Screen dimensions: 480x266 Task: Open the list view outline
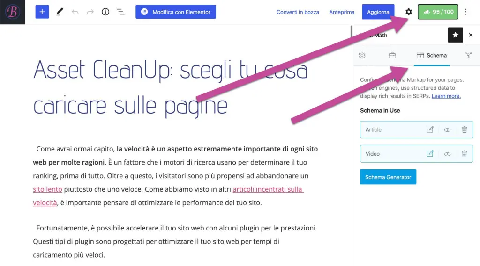(120, 12)
